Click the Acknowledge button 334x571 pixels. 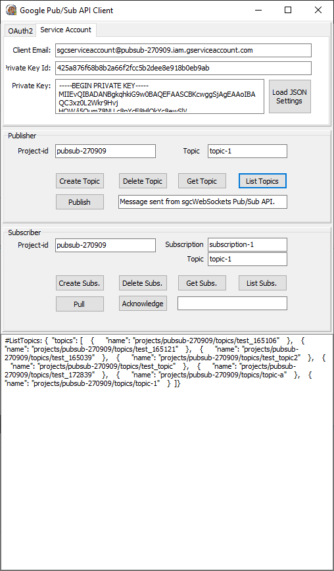tap(143, 304)
